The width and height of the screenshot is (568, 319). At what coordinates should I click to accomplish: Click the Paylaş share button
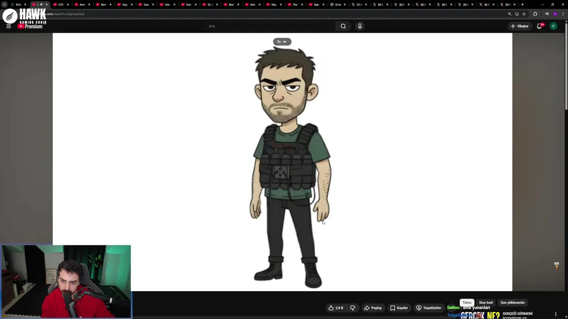click(x=373, y=308)
